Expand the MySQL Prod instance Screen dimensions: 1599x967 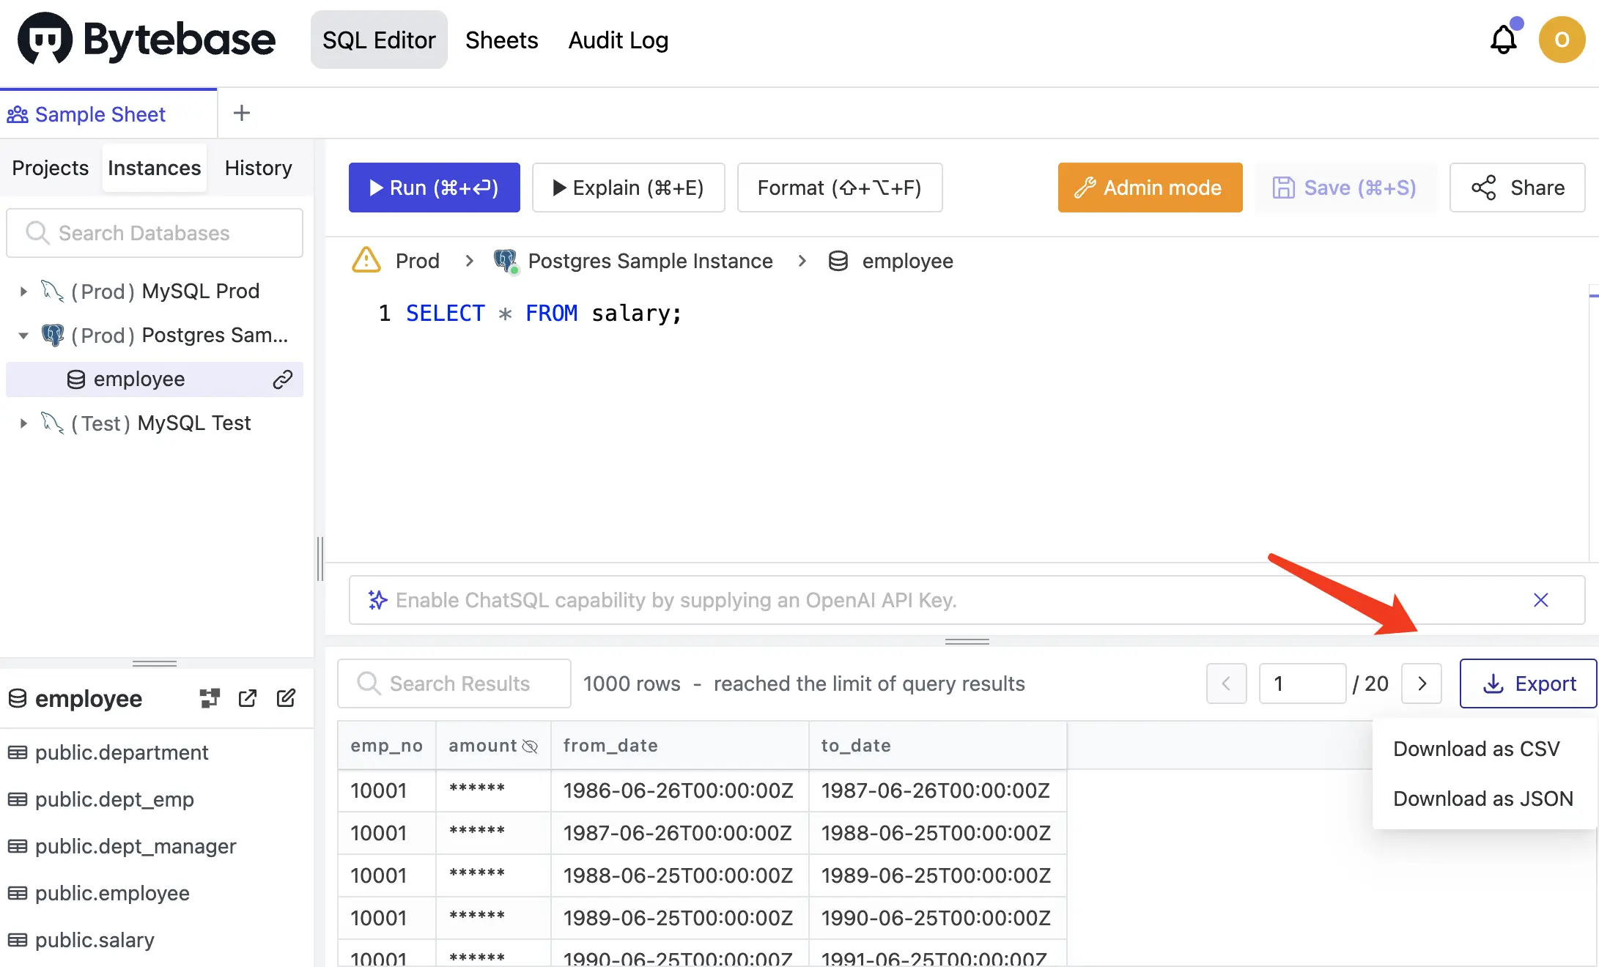(x=23, y=291)
